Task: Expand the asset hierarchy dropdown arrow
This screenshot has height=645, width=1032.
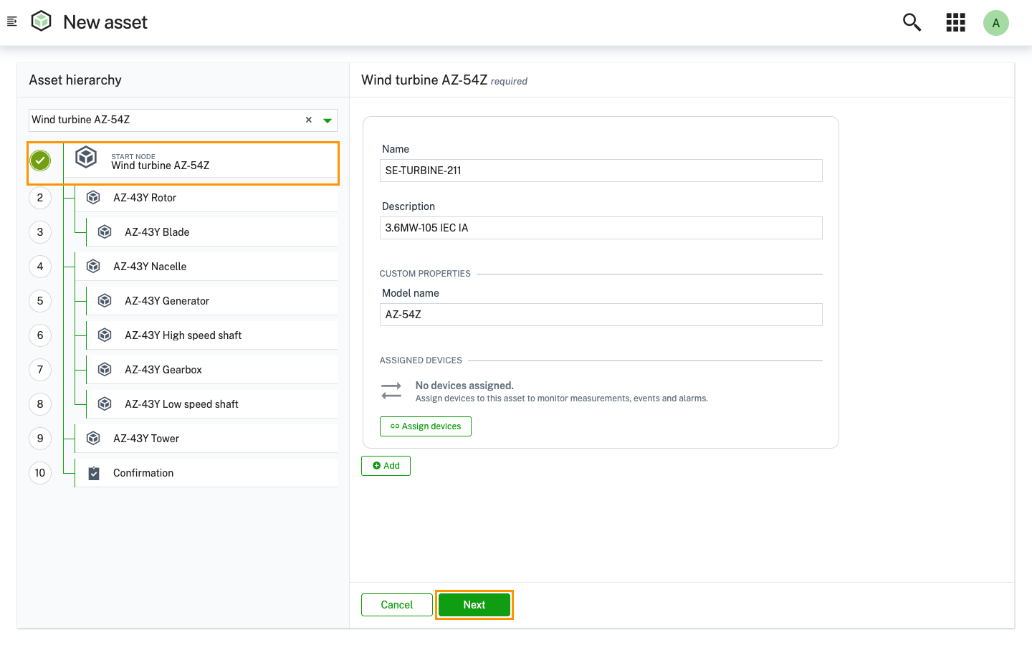Action: click(328, 120)
